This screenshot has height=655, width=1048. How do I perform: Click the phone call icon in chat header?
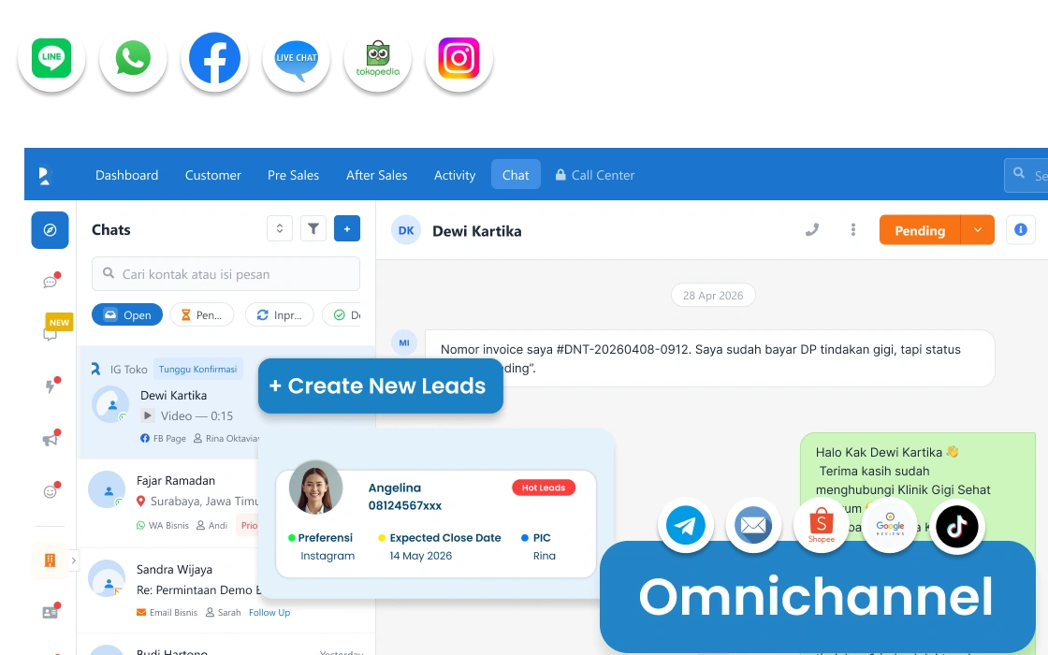click(812, 230)
